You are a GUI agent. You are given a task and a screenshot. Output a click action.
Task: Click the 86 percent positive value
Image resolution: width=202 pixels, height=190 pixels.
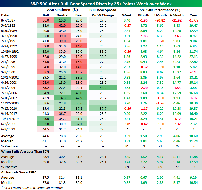(193, 146)
